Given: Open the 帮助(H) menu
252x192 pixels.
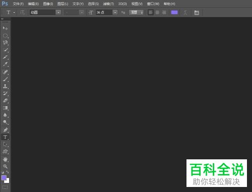Looking at the screenshot, I should pos(169,4).
